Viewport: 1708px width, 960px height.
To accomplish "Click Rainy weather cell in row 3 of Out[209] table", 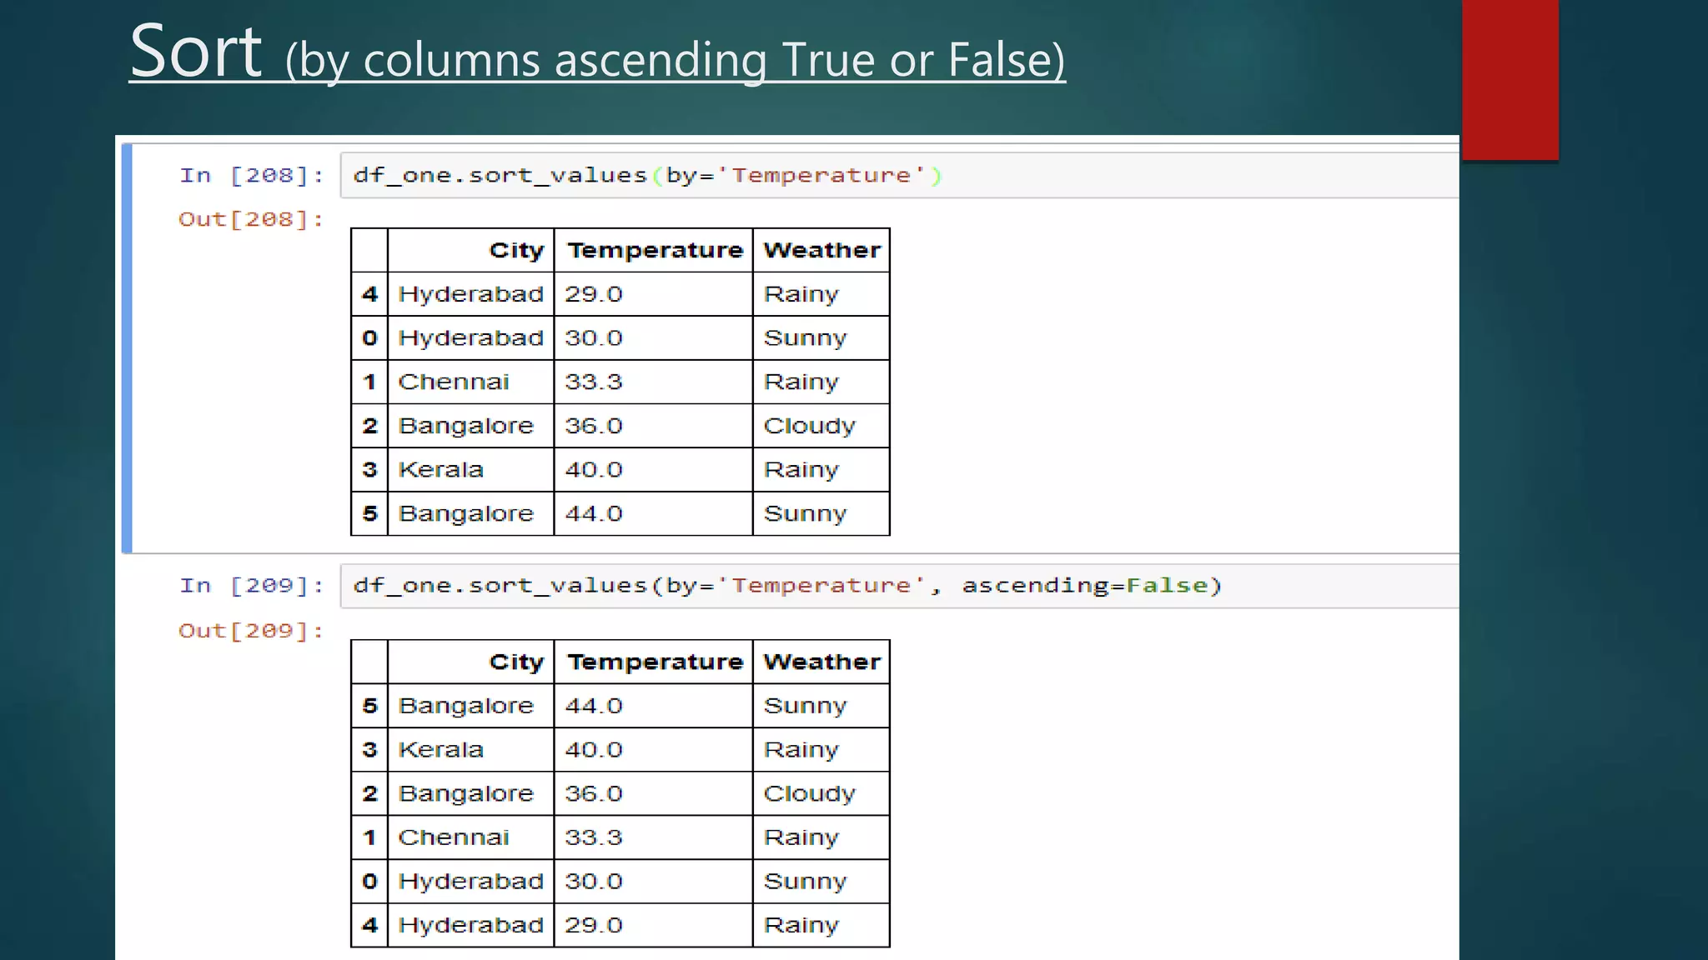I will coord(821,750).
